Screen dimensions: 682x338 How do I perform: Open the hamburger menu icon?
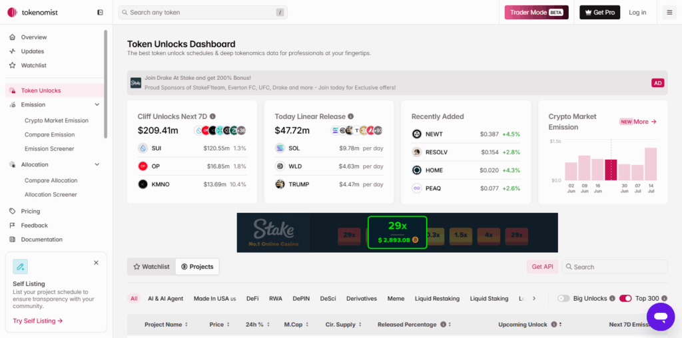coord(669,13)
